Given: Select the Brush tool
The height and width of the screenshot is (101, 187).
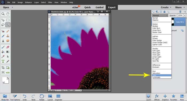Looking at the screenshot, I should click(3, 47).
